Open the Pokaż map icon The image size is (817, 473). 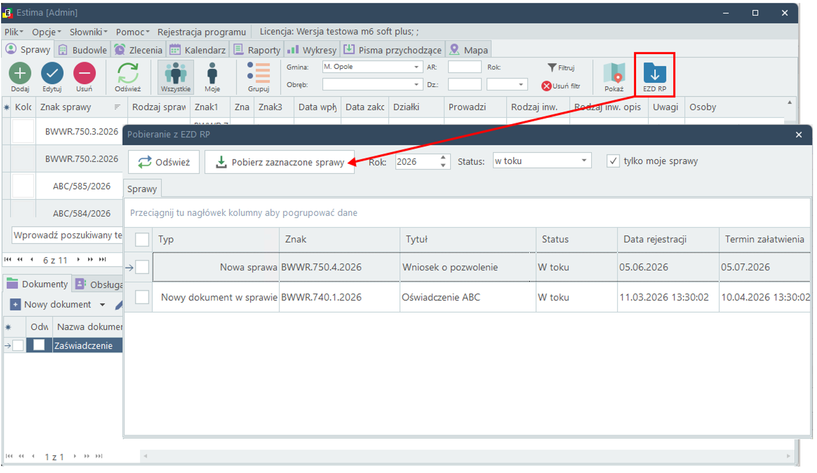614,73
